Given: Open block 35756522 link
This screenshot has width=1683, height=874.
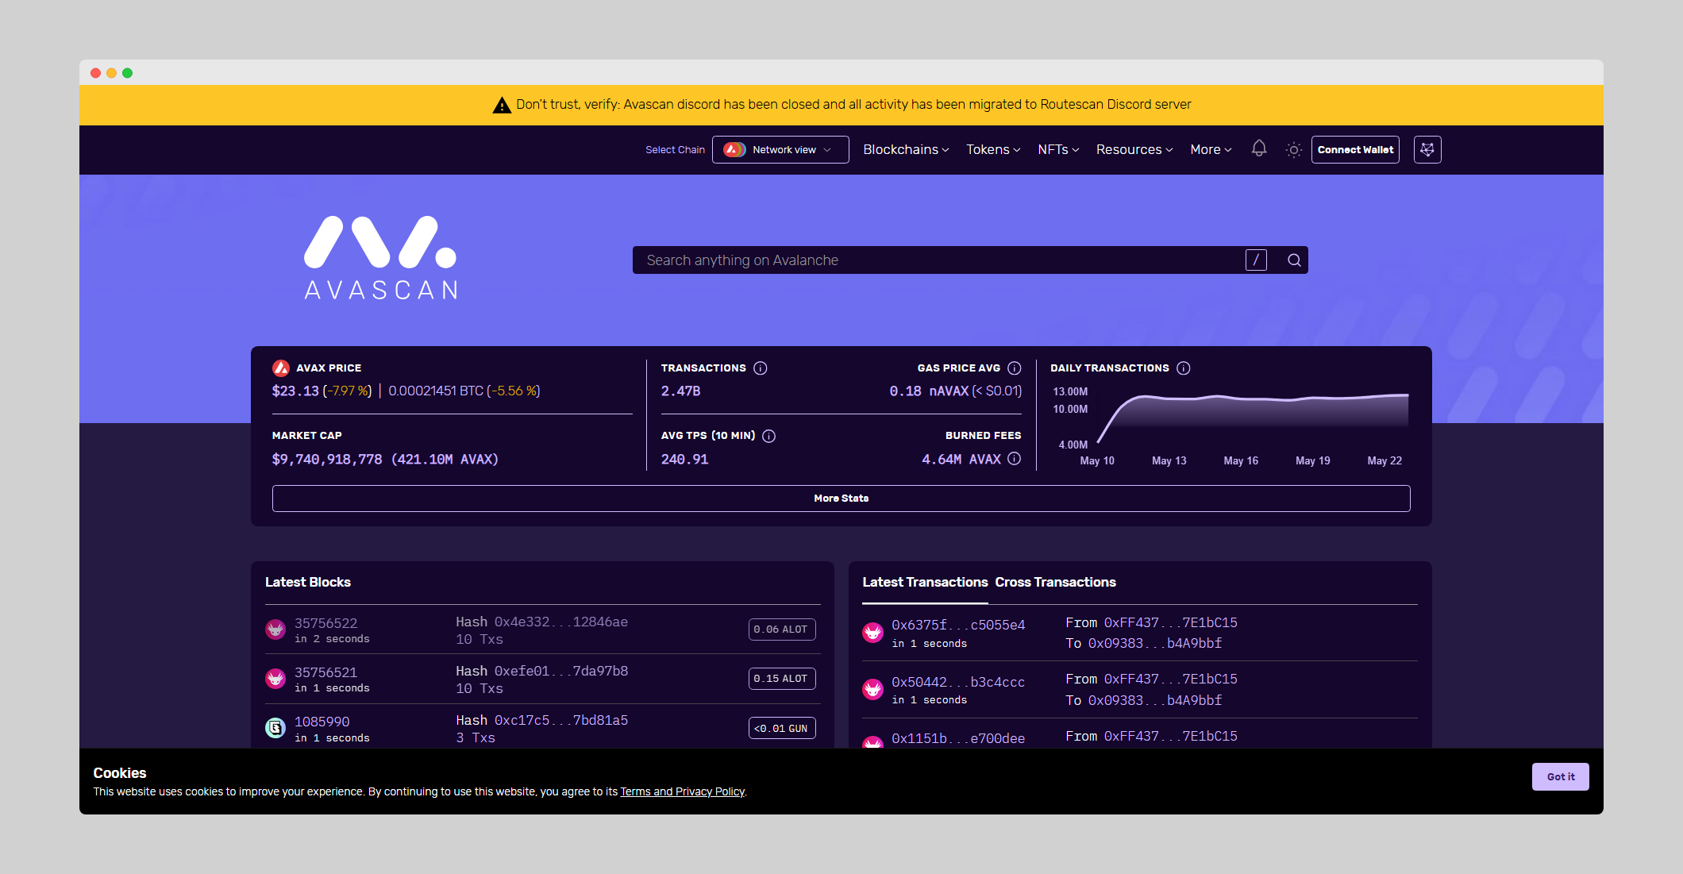Looking at the screenshot, I should tap(325, 623).
